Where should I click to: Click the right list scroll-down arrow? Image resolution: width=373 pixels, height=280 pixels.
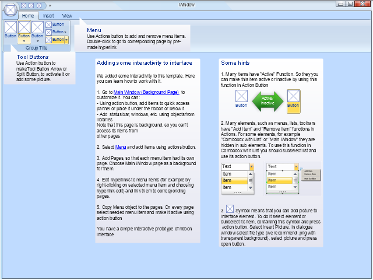[x=295, y=187]
